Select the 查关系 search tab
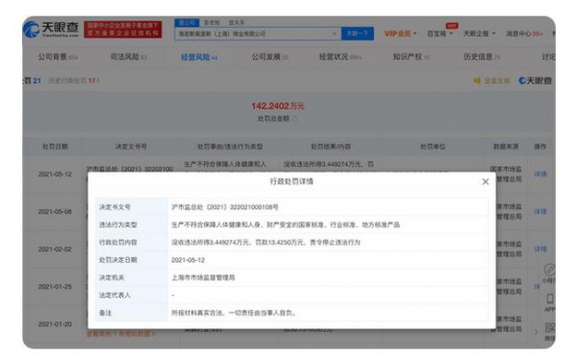Image resolution: width=577 pixels, height=356 pixels. click(237, 23)
